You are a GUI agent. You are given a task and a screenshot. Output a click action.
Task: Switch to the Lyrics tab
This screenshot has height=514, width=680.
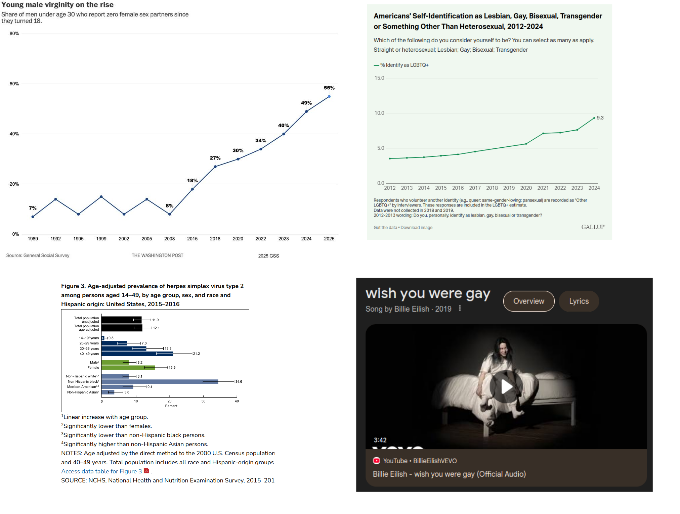(x=579, y=301)
